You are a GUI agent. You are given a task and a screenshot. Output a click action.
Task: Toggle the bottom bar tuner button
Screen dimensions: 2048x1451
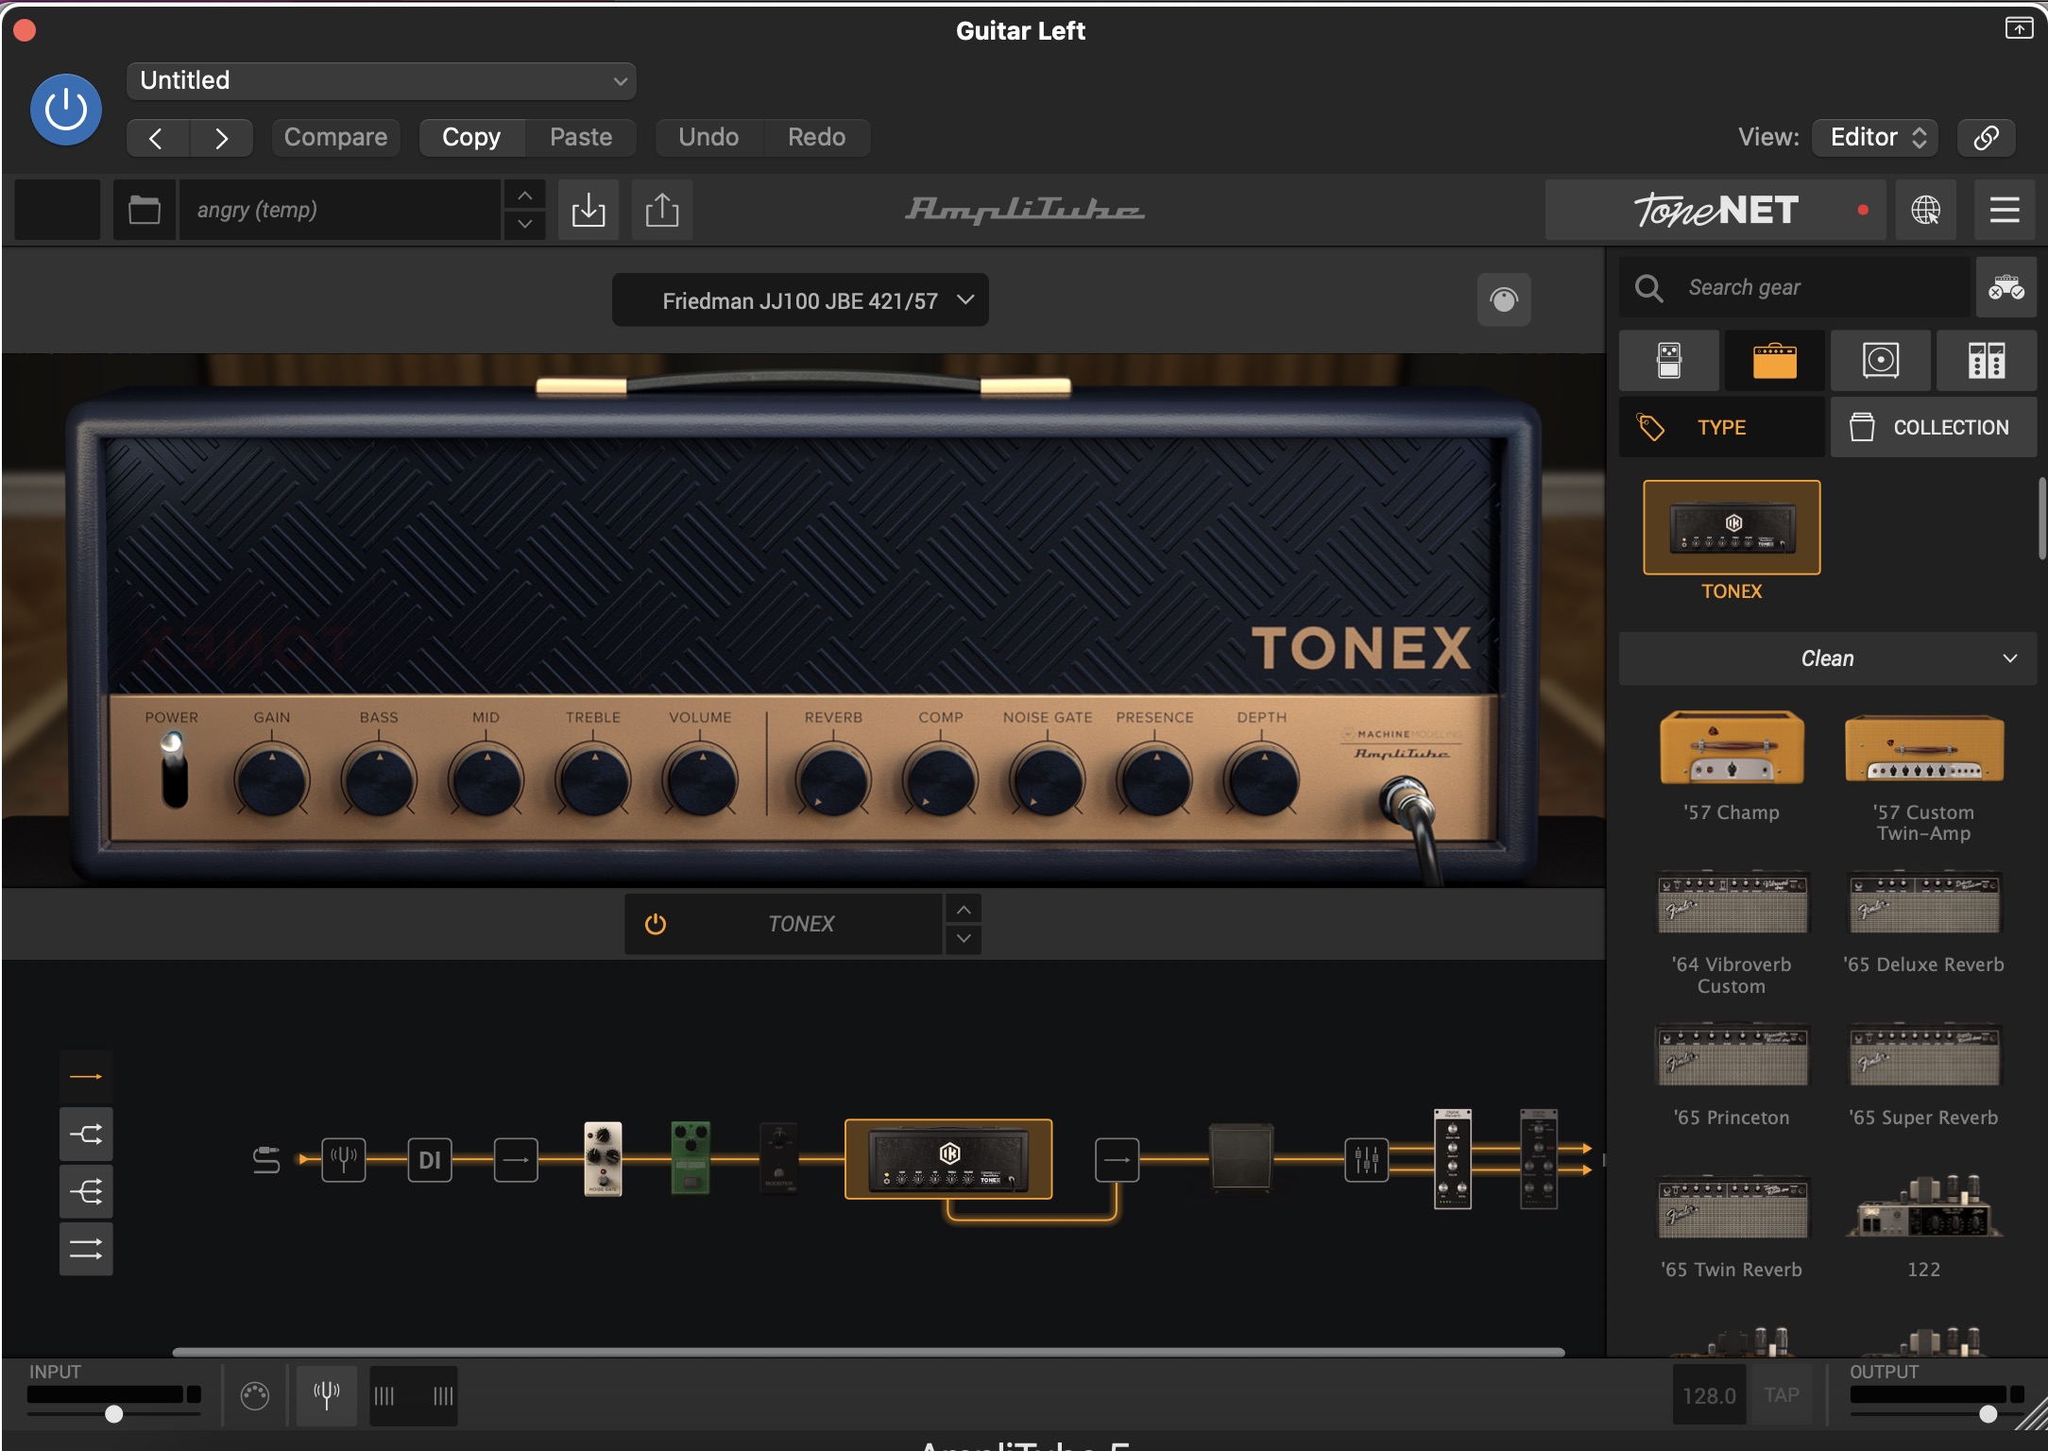coord(327,1394)
